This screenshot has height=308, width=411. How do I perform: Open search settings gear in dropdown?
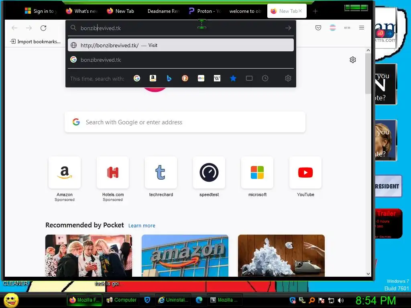tap(288, 78)
